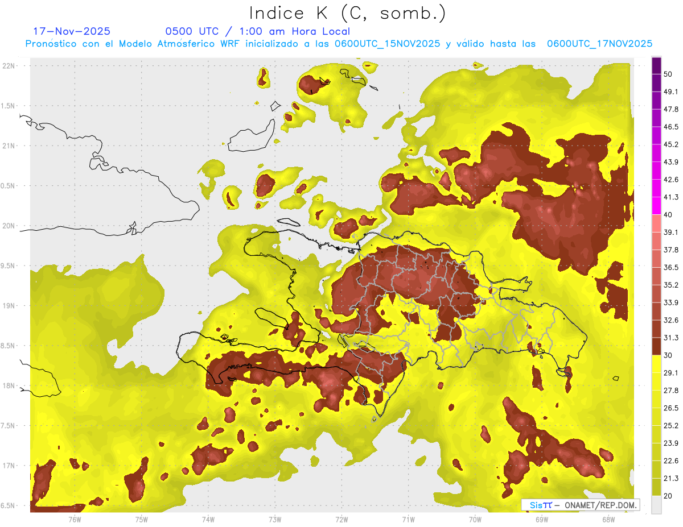
Task: Click the "22.6" color scale label
Action: [x=671, y=460]
